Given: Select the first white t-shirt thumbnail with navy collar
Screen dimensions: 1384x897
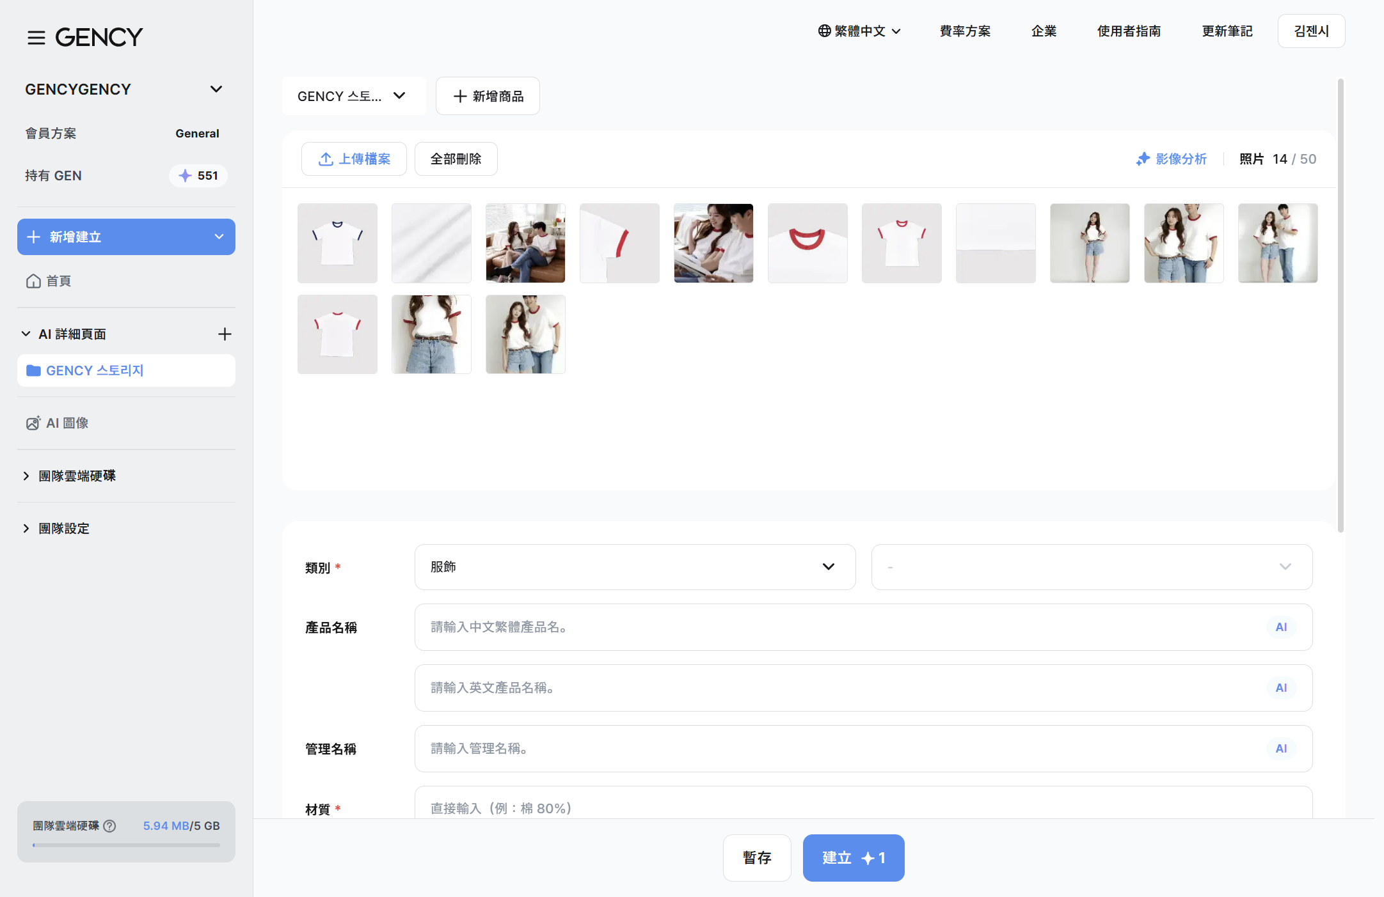Looking at the screenshot, I should click(x=337, y=243).
